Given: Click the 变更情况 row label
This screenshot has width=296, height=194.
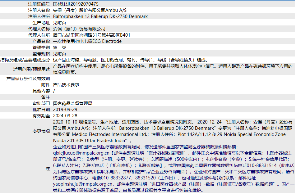Looking at the screenshot, I should point(41,131).
